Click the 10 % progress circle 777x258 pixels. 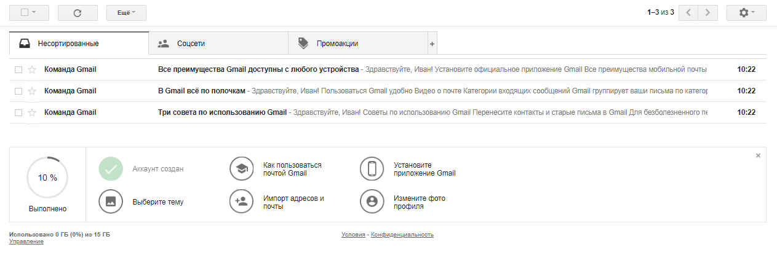pos(47,178)
